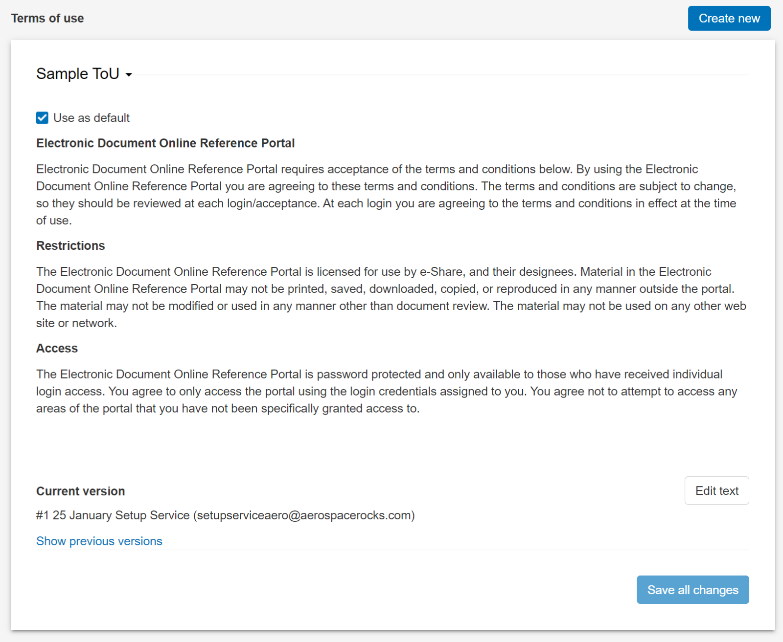Click the Create new button

pos(729,18)
